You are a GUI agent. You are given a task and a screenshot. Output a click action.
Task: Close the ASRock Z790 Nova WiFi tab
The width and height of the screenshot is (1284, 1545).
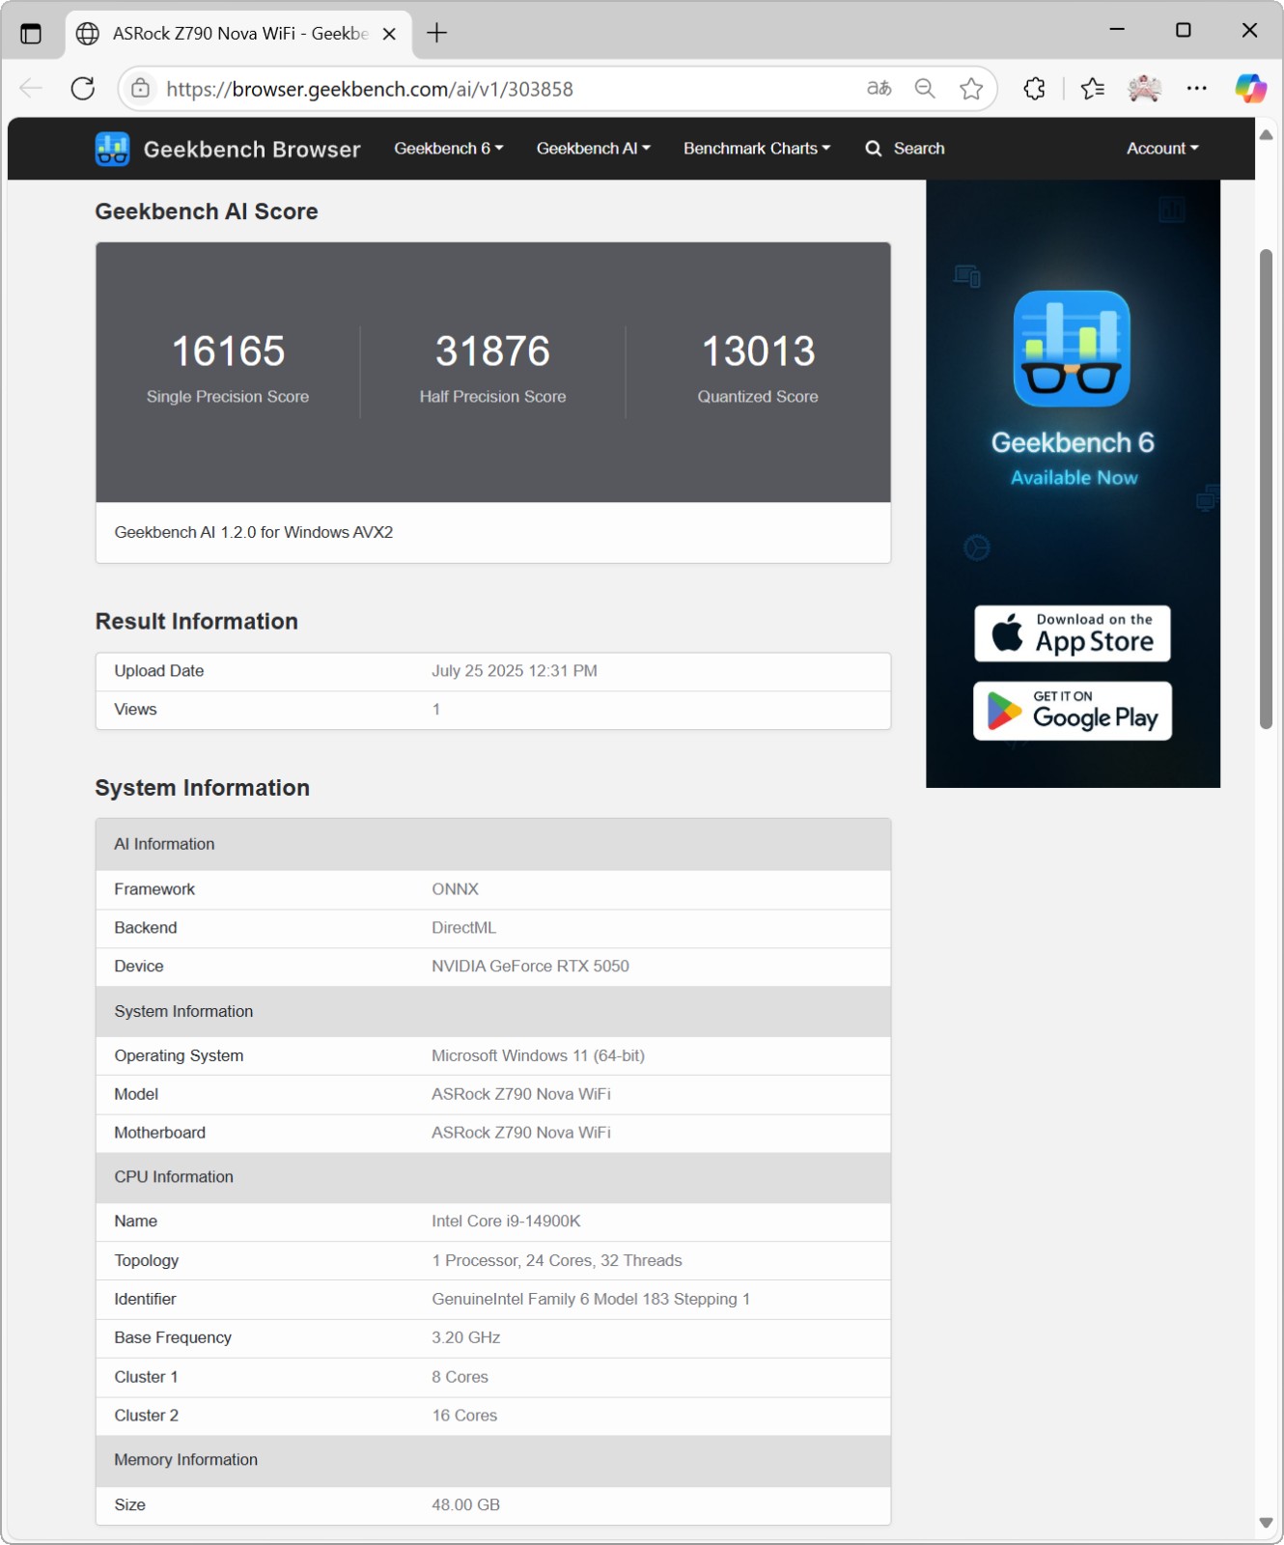pos(389,34)
